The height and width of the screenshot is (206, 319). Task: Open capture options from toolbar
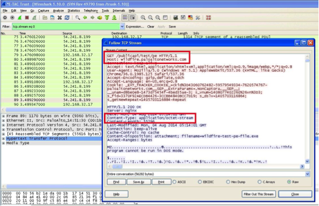(x=12, y=18)
